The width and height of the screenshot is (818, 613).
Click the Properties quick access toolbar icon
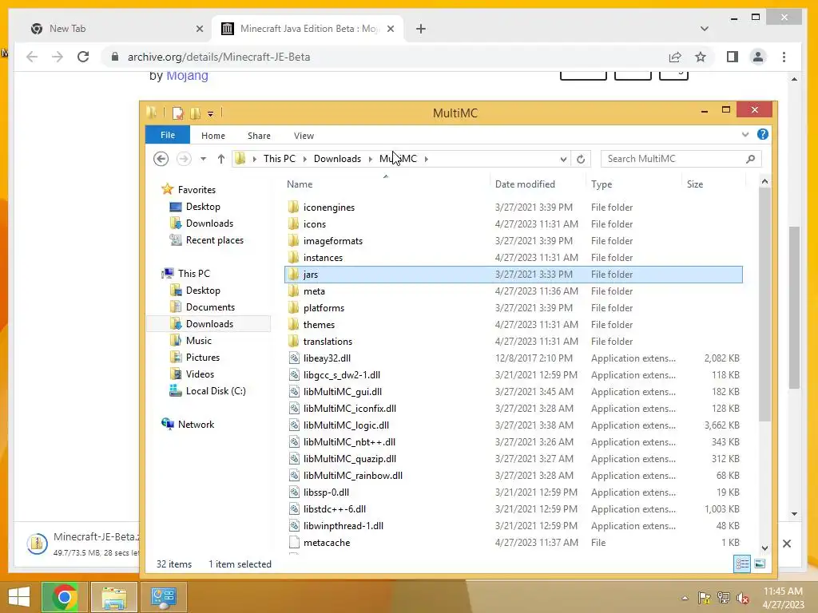click(x=178, y=113)
